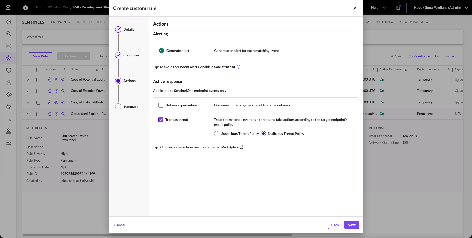The width and height of the screenshot is (472, 238).
Task: Jump to the Summary step
Action: [127, 106]
